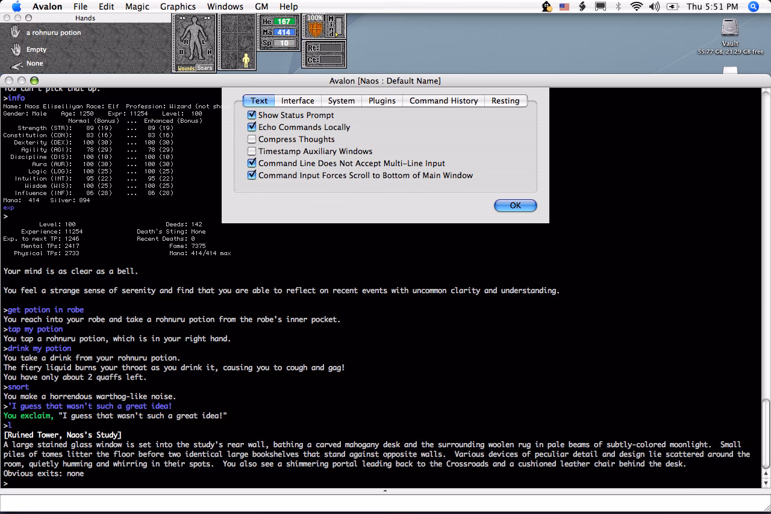Uncheck Echo Commands Locally
The width and height of the screenshot is (771, 514).
(x=252, y=127)
